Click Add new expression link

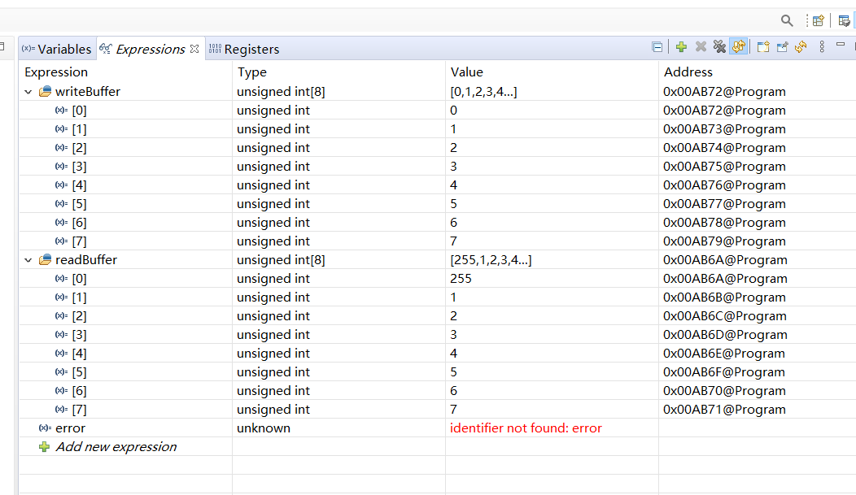116,447
